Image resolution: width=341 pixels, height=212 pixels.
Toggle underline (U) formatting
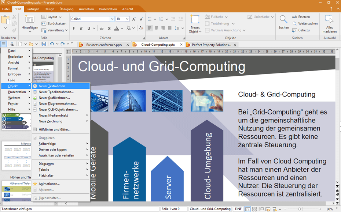(89, 29)
